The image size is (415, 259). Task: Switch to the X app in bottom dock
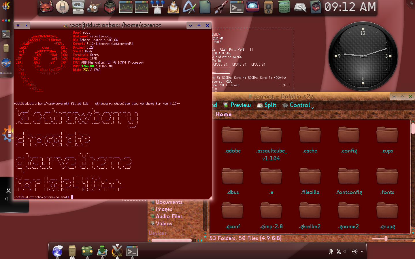tap(117, 251)
